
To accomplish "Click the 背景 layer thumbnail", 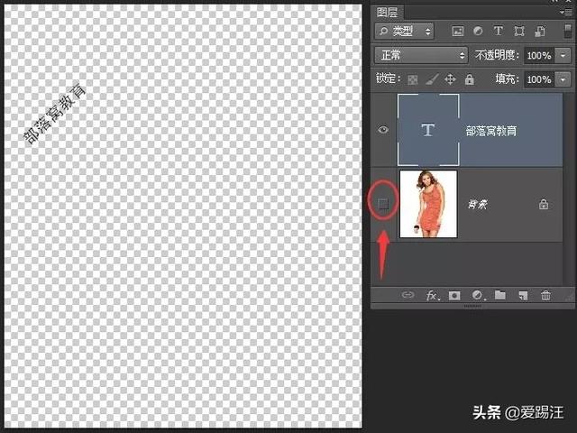I will pos(428,204).
